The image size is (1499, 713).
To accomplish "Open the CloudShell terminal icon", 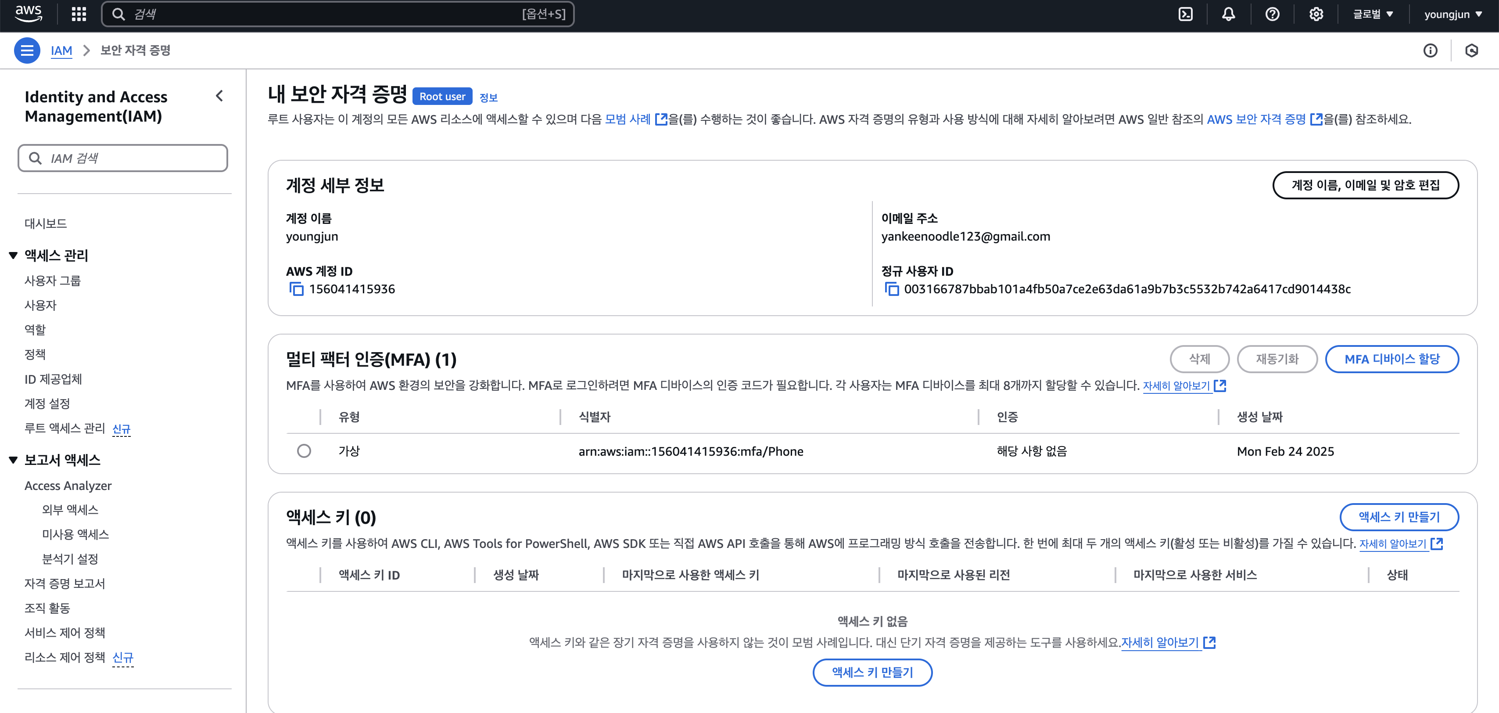I will click(1185, 14).
